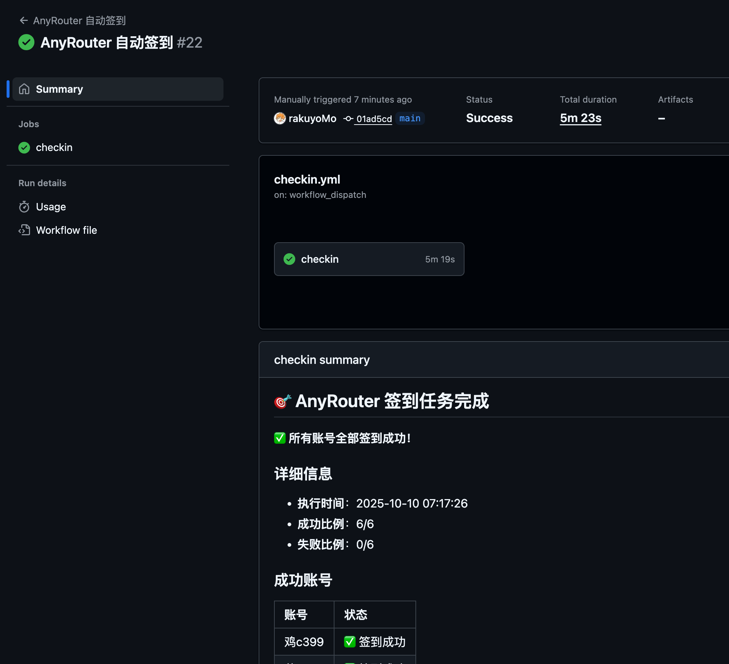The height and width of the screenshot is (664, 729).
Task: Select the Summary tab in sidebar
Action: click(x=118, y=89)
